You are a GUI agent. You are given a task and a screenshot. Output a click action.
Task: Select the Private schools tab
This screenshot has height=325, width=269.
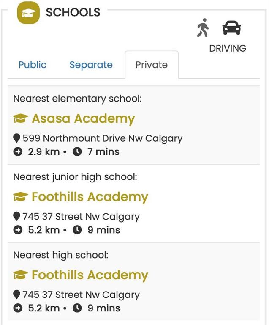coord(152,65)
